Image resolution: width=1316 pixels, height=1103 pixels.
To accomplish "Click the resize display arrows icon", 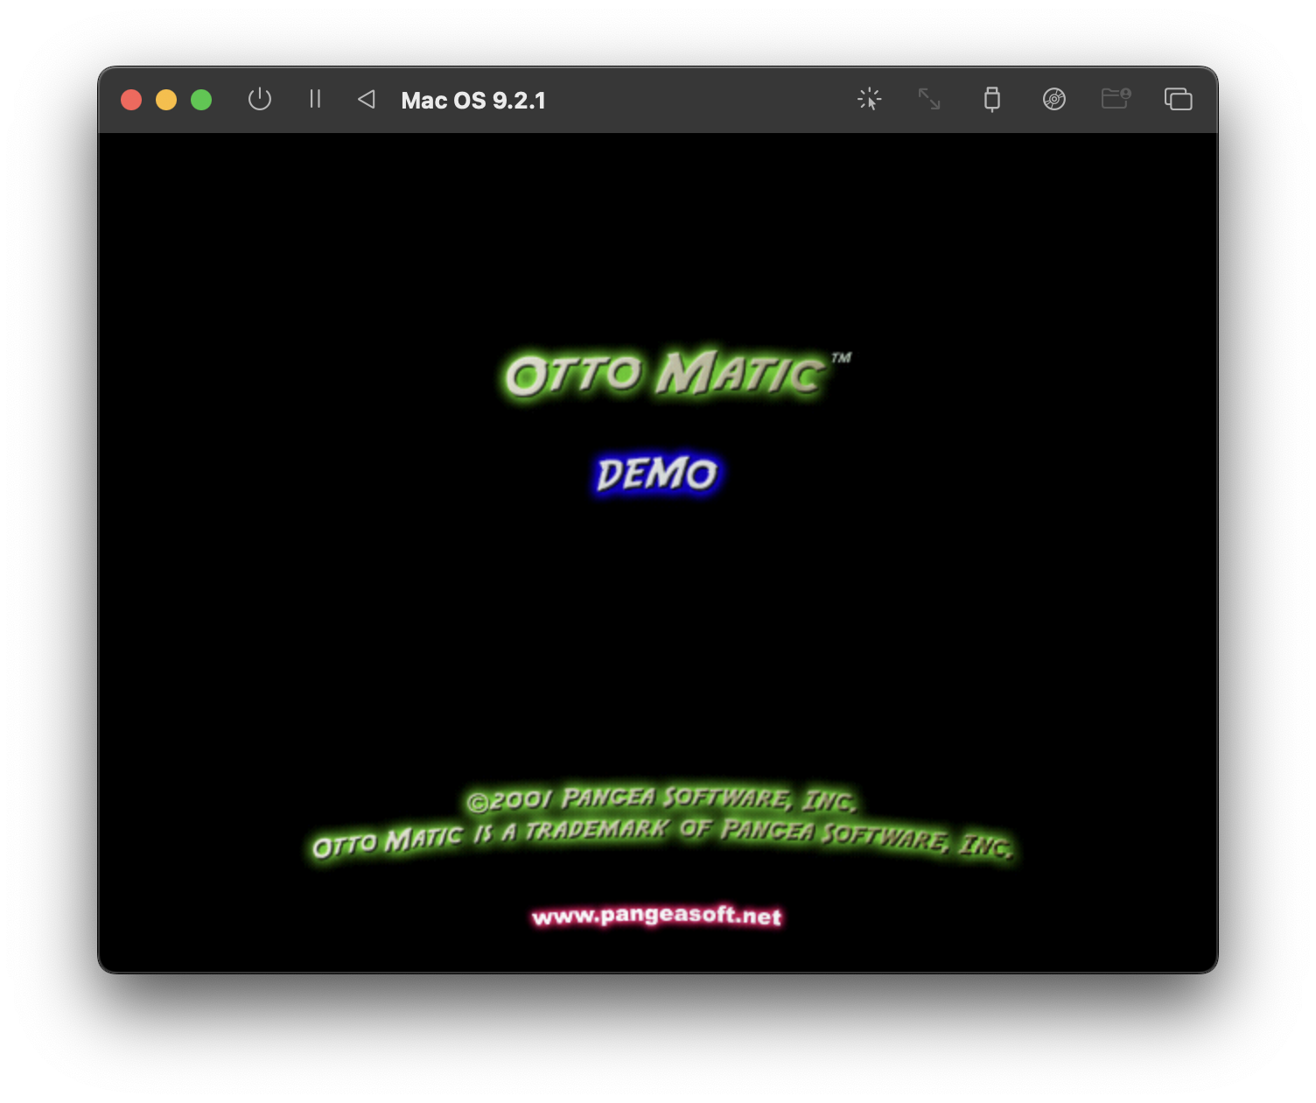I will coord(929,99).
